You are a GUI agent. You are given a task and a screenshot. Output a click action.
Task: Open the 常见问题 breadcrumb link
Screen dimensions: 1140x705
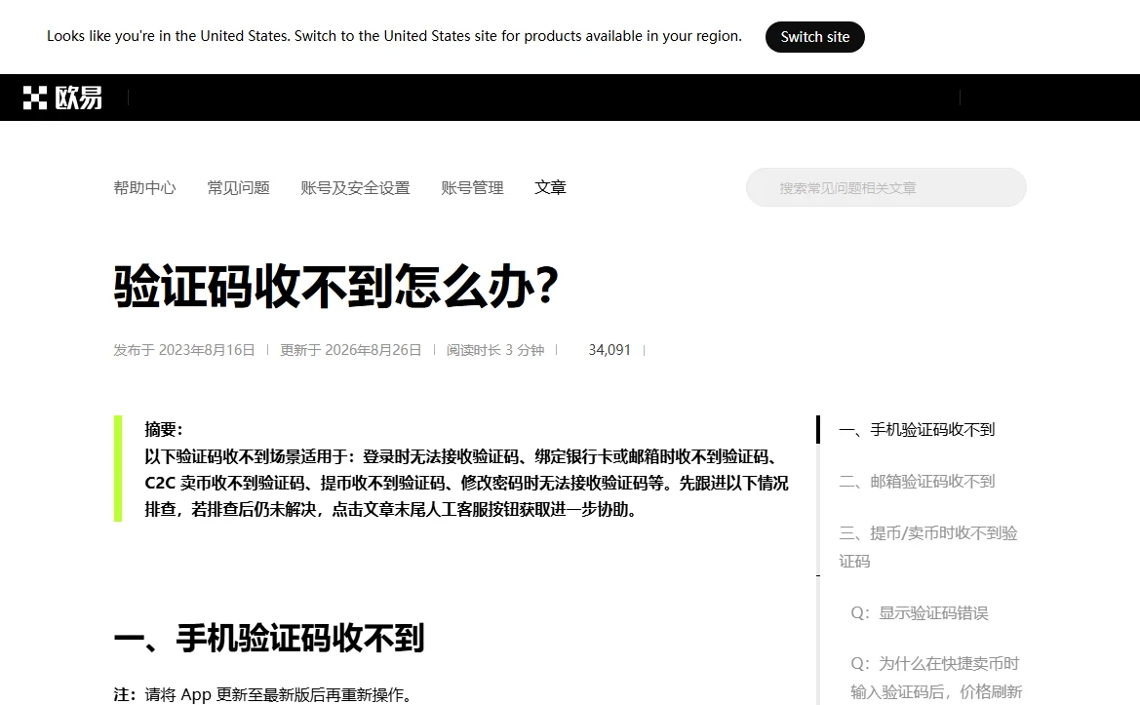(239, 187)
